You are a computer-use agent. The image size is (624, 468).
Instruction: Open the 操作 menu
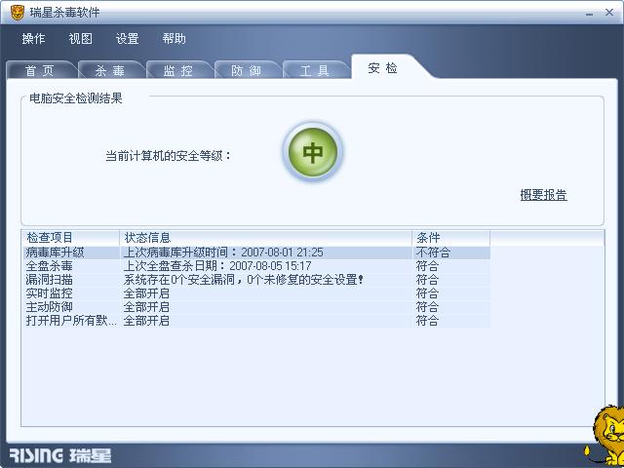(x=34, y=39)
